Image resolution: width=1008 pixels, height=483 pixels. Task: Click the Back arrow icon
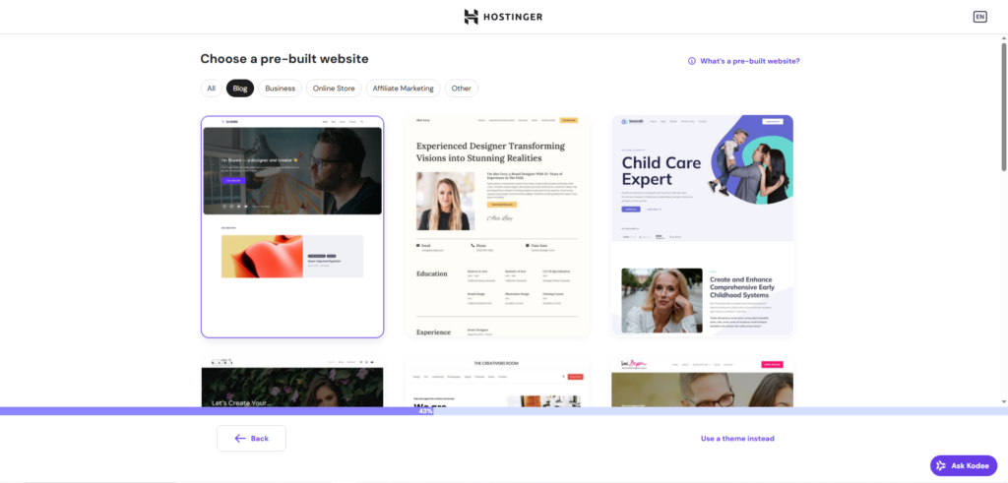point(240,438)
